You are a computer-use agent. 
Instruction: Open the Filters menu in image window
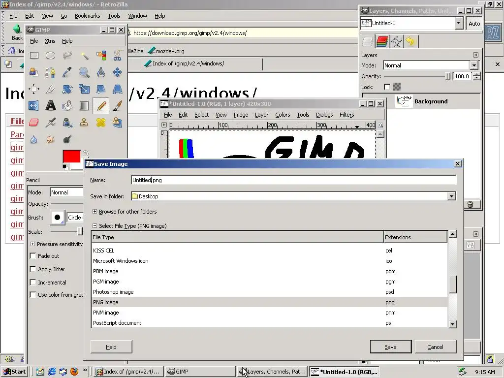pyautogui.click(x=346, y=115)
